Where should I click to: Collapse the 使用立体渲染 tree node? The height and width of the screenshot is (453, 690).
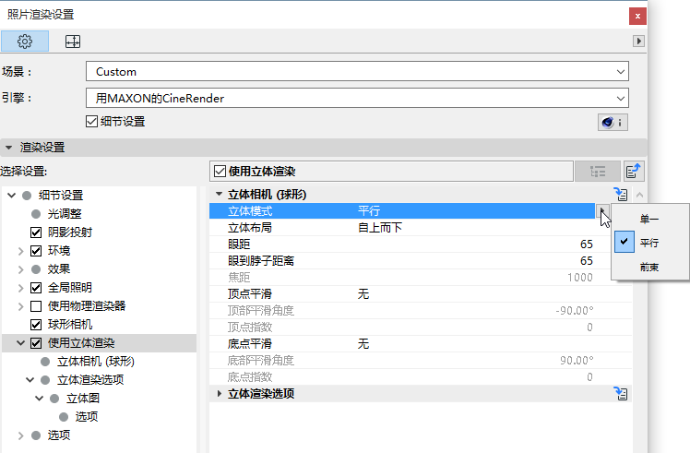(20, 343)
